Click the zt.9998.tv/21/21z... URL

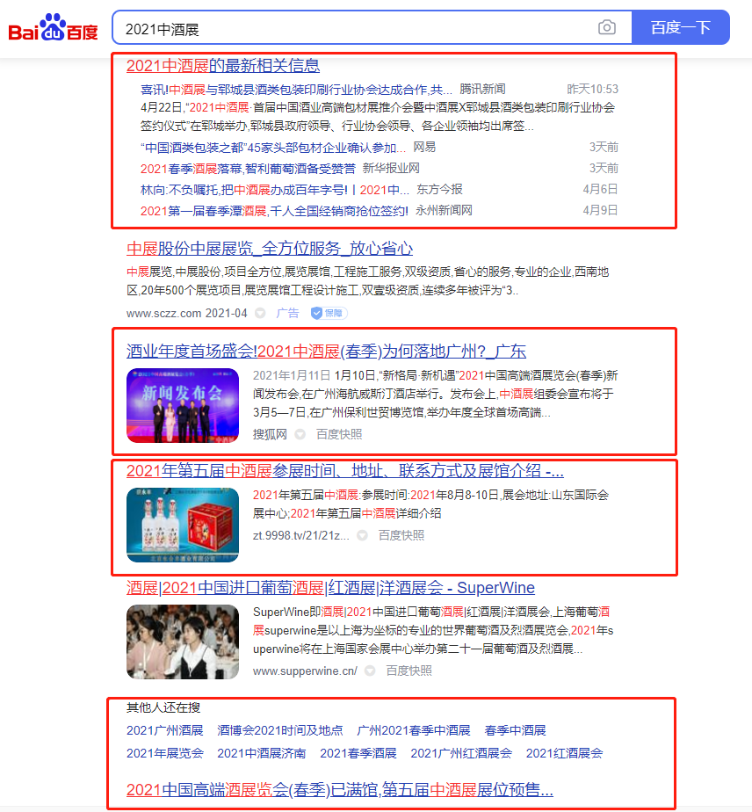[301, 535]
